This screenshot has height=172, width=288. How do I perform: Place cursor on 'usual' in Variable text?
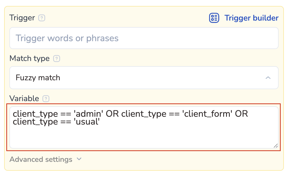click(x=88, y=122)
